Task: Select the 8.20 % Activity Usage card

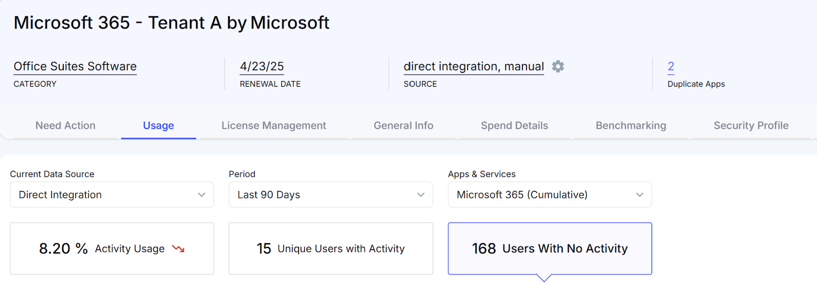Action: click(112, 249)
